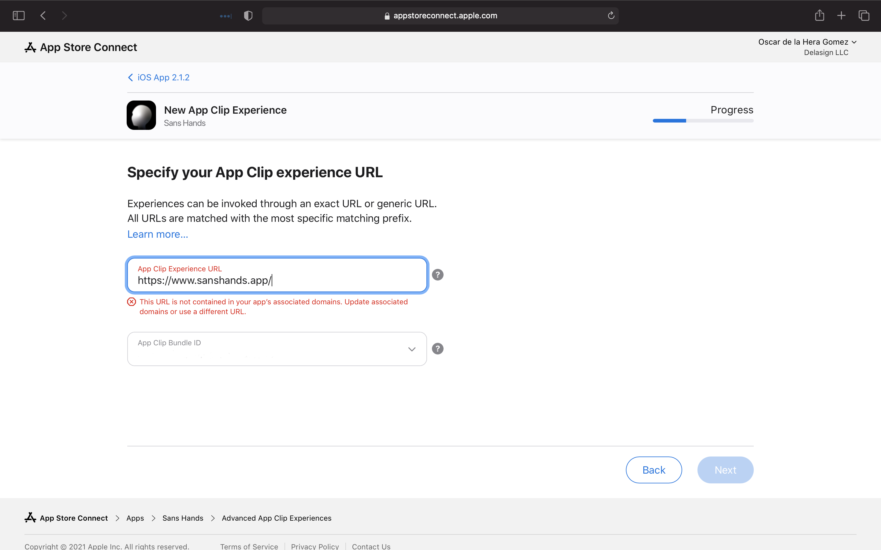Viewport: 881px width, 550px height.
Task: Click the Next button
Action: tap(726, 470)
